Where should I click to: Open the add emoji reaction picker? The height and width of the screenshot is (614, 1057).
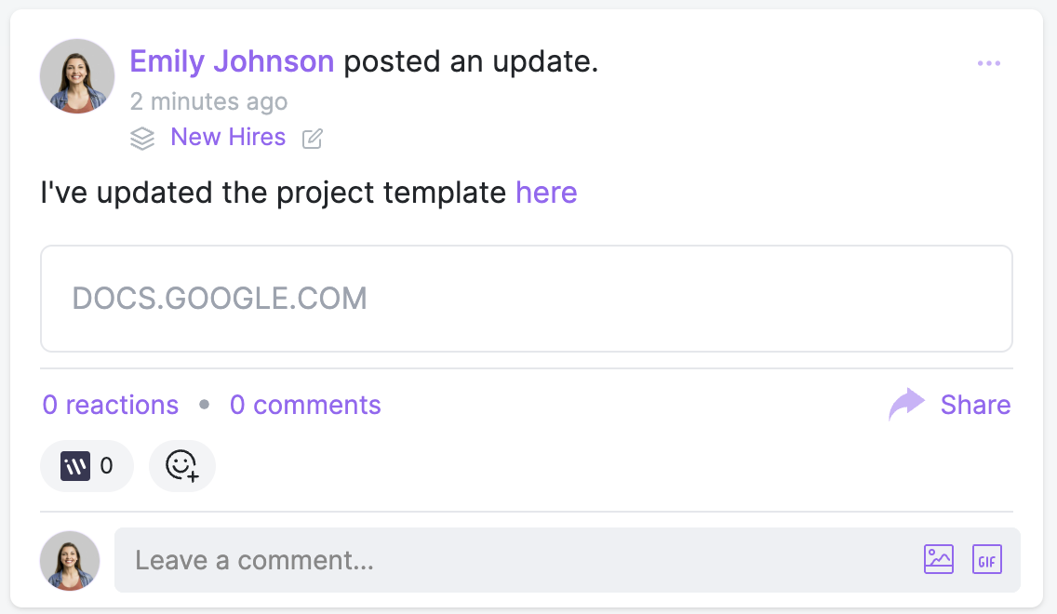pos(182,466)
